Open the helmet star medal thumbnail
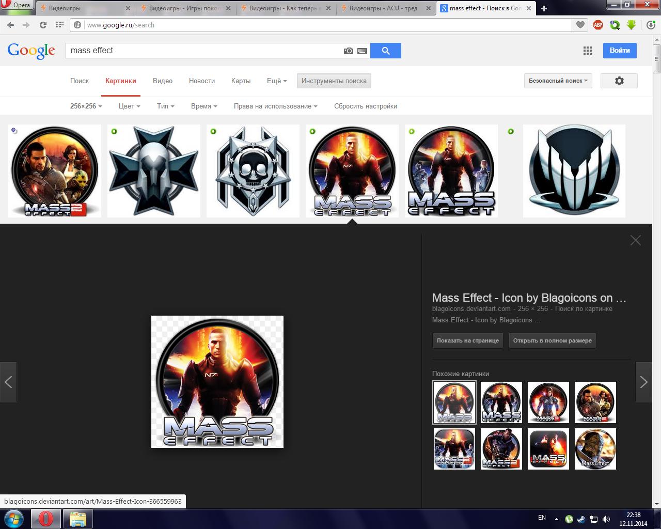 (x=154, y=171)
